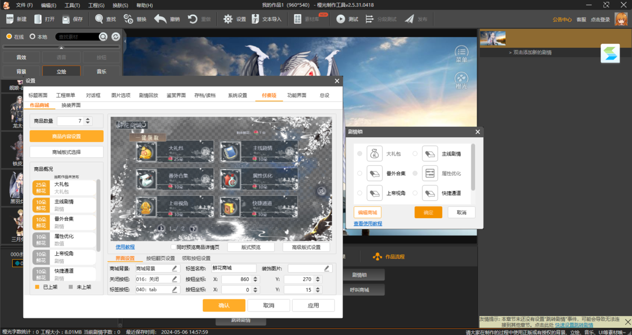This screenshot has width=632, height=335.
Task: Click the 标签名称 input field
Action: click(x=234, y=268)
